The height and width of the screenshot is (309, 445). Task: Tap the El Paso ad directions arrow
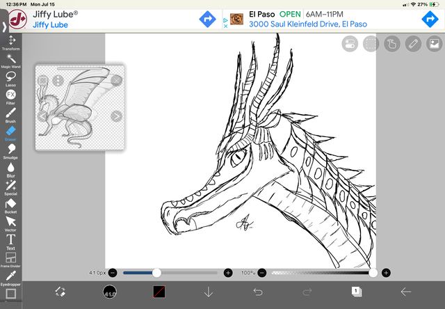pyautogui.click(x=430, y=19)
